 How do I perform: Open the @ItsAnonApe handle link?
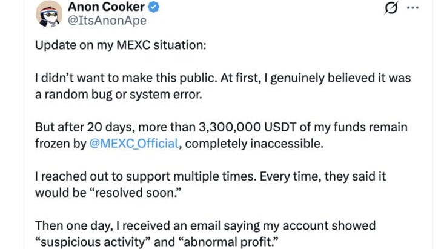107,21
